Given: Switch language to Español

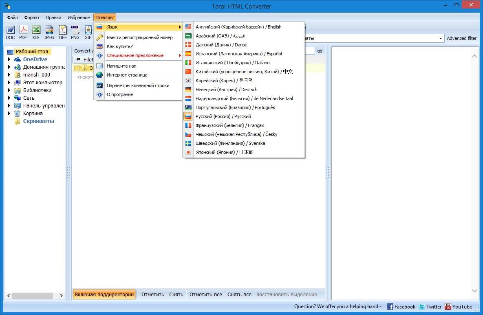Looking at the screenshot, I should (x=244, y=54).
